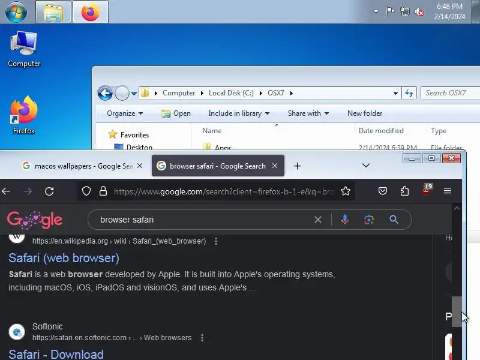Open the Organize menu

[125, 113]
